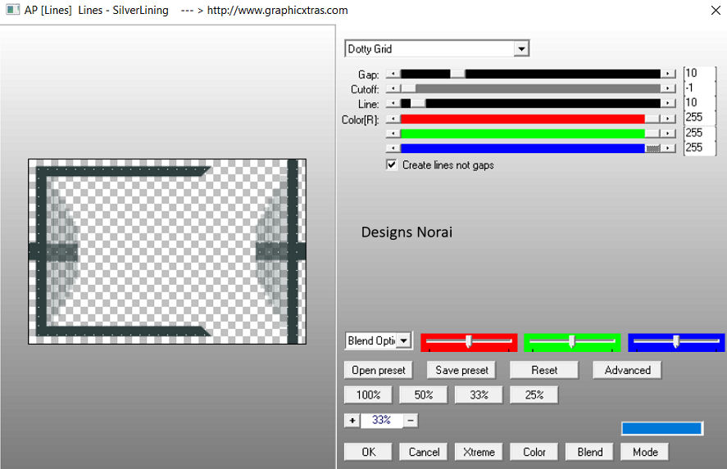
Task: Click the Blend button
Action: 590,452
